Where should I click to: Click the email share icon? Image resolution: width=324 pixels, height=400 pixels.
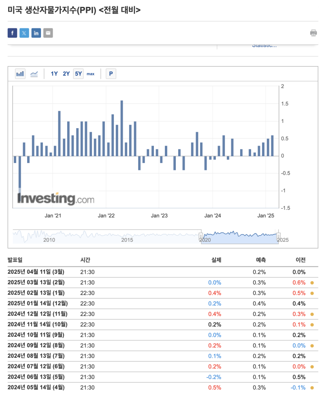[x=48, y=33]
